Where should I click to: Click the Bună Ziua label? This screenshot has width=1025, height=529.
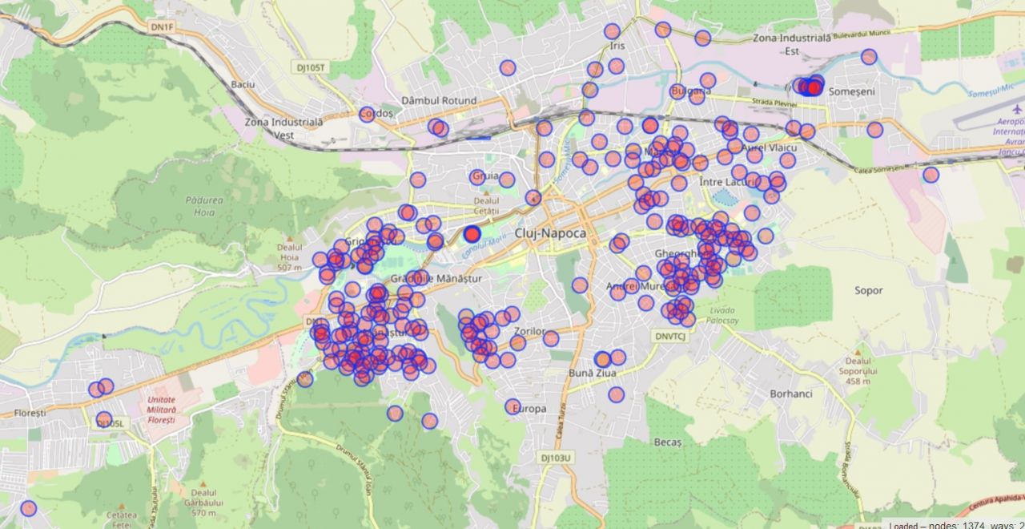click(x=592, y=374)
